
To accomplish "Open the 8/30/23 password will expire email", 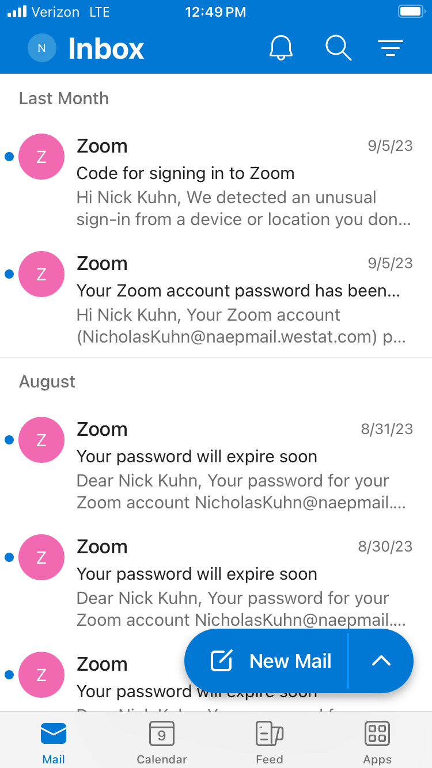I will pyautogui.click(x=216, y=581).
